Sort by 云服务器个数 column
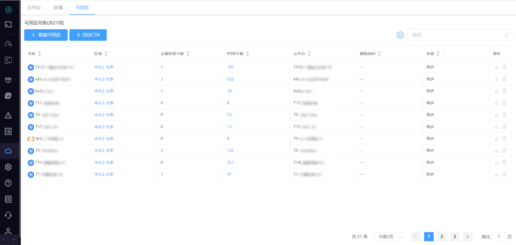 pyautogui.click(x=188, y=54)
